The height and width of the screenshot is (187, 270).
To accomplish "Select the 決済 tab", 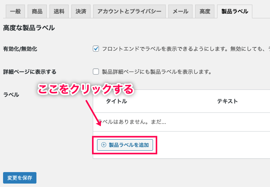I will (x=81, y=11).
